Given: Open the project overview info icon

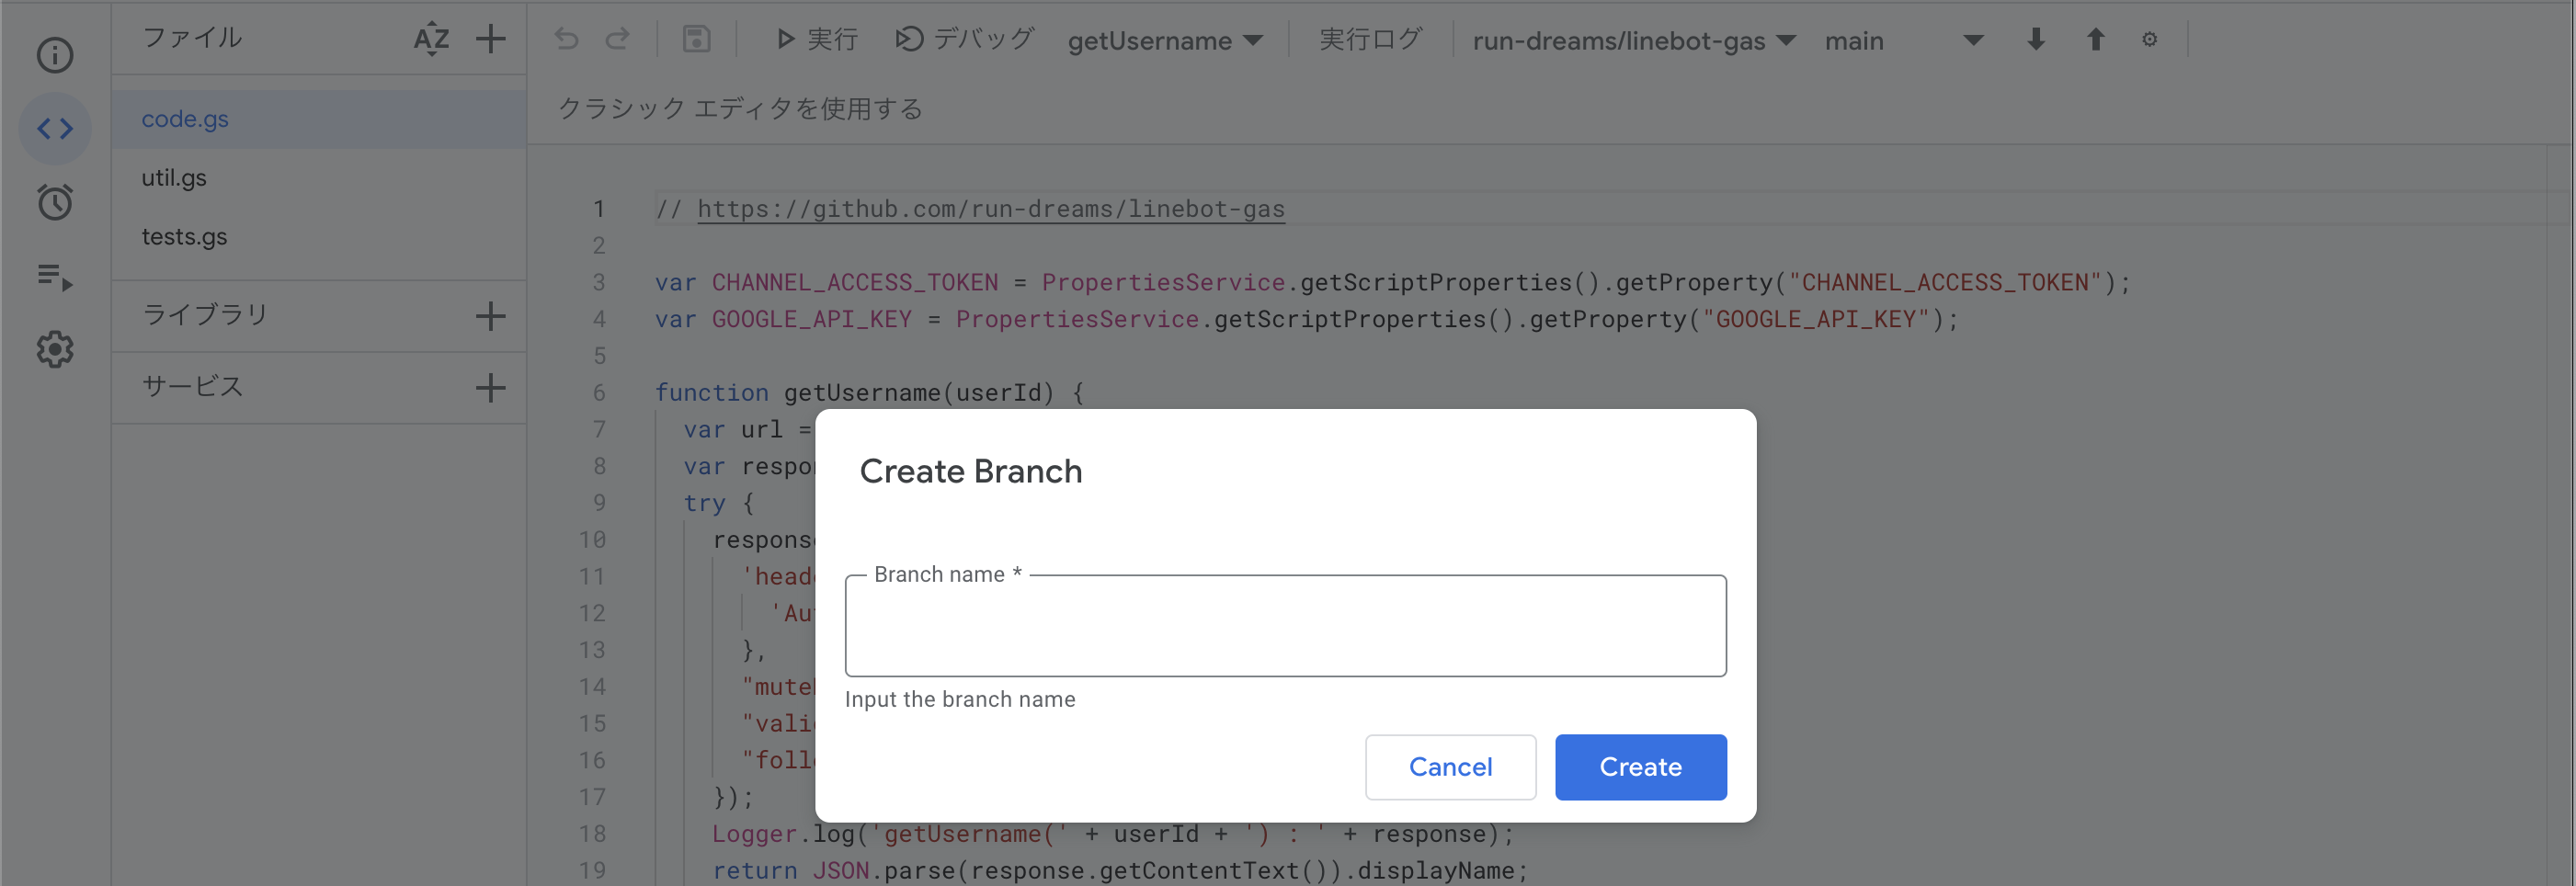Looking at the screenshot, I should tap(55, 55).
